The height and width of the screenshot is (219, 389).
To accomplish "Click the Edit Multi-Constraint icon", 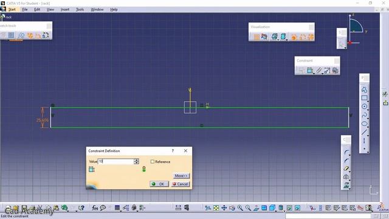I will tap(336, 71).
